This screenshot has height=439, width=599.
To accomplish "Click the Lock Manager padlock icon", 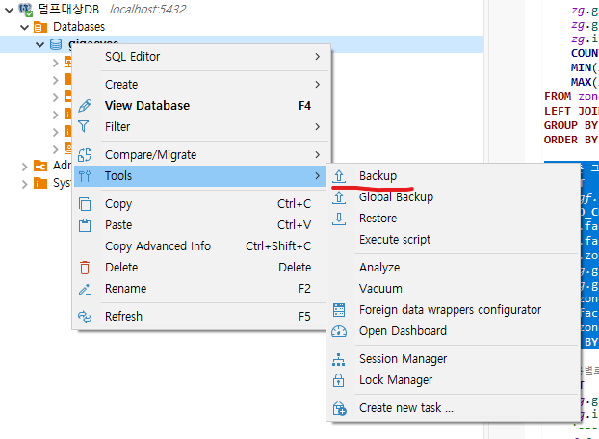I will click(x=339, y=380).
